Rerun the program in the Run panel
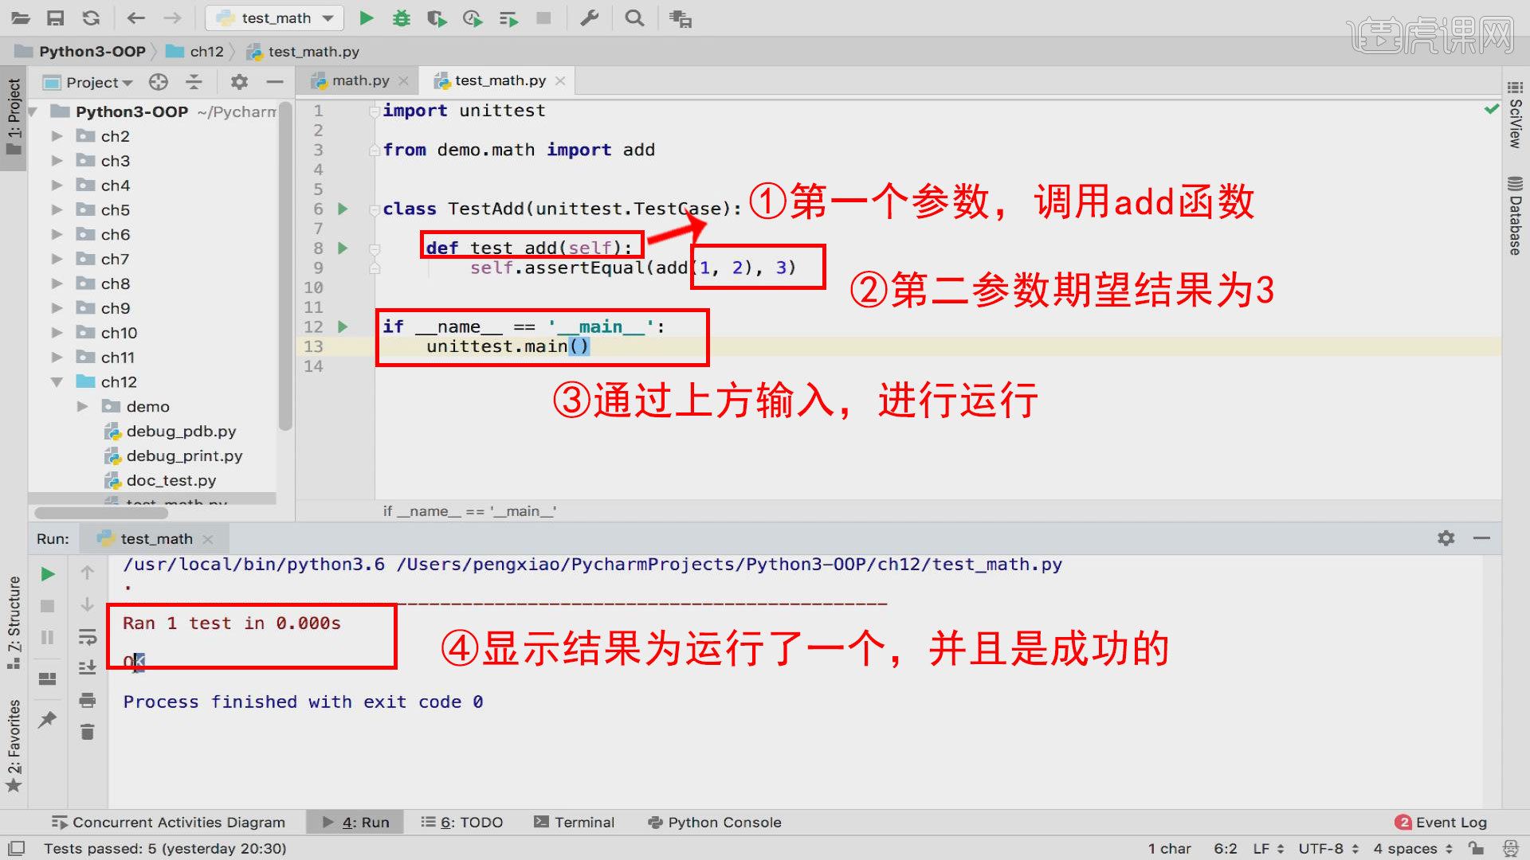 point(47,573)
